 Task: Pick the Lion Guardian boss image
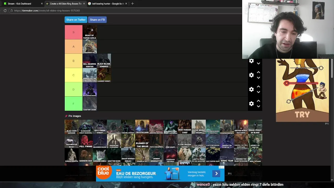point(184,155)
